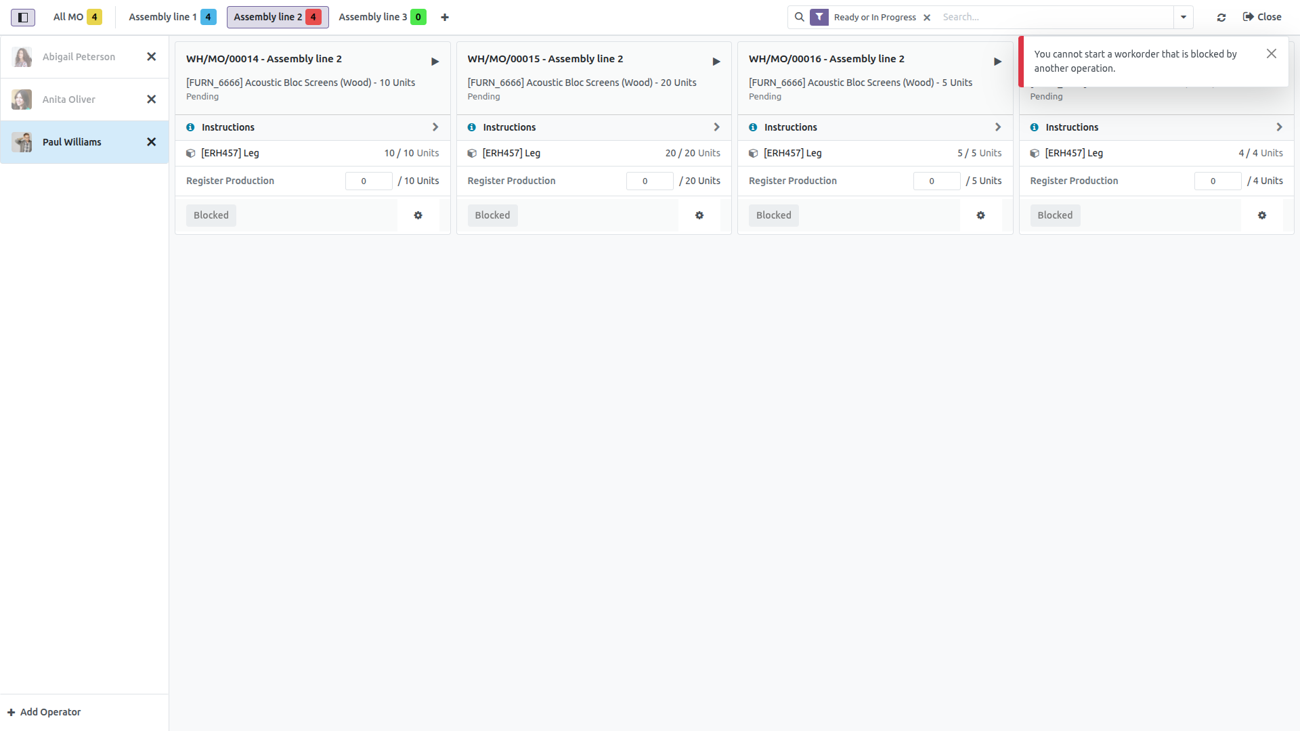Open the Assembly line 3 tab

pos(382,17)
